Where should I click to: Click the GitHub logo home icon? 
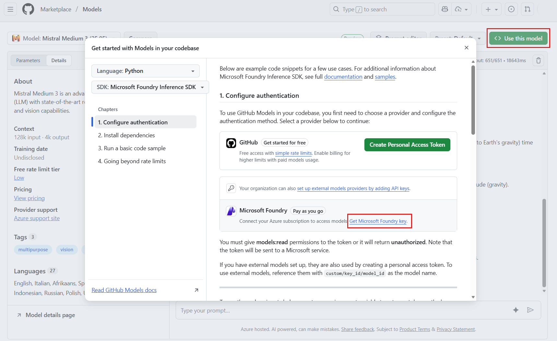(28, 9)
